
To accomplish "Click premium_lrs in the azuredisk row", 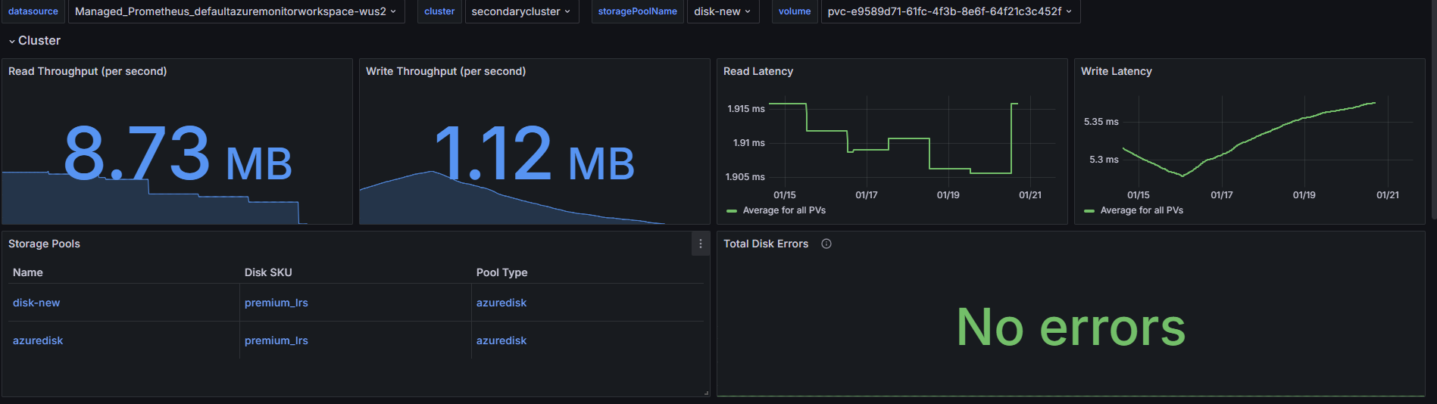I will (276, 340).
